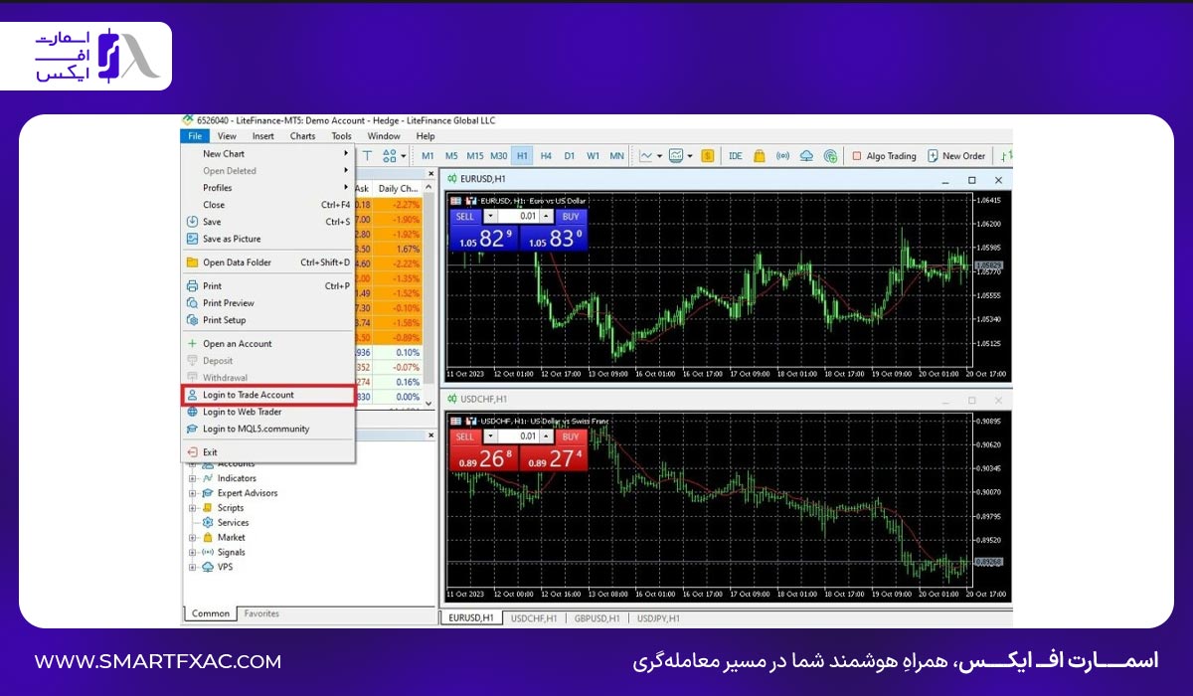Screen dimensions: 1193x696
Task: Expand Signals tree node
Action: (192, 553)
